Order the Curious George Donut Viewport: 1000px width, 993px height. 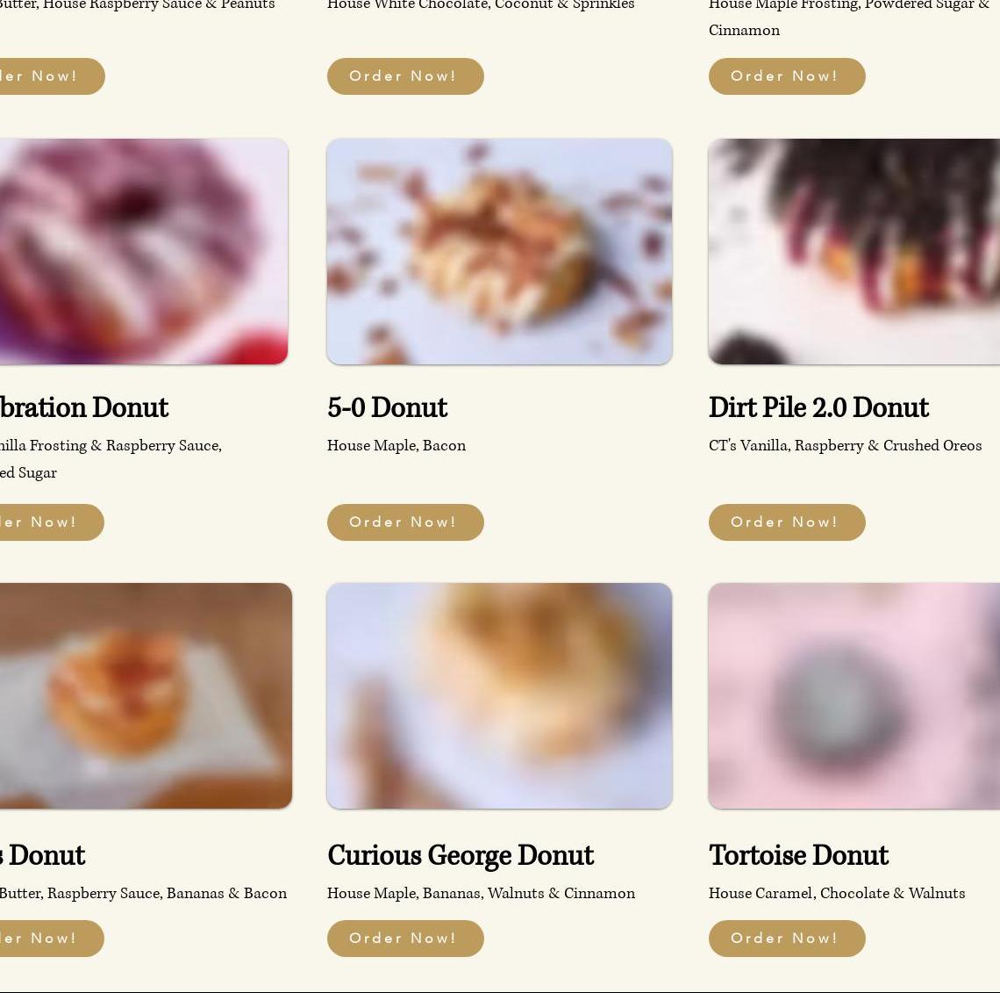(x=405, y=938)
